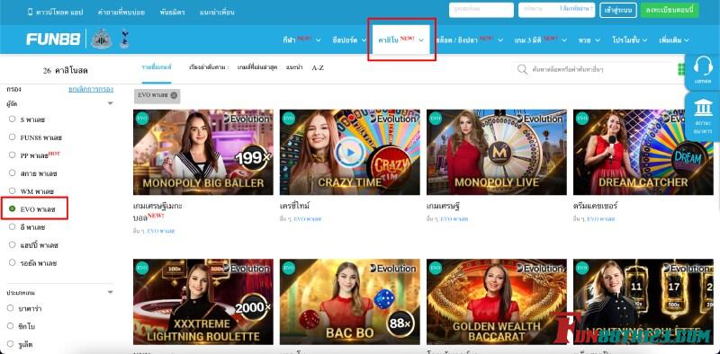Play the Crazy Time preview button
The image size is (720, 354).
click(350, 152)
